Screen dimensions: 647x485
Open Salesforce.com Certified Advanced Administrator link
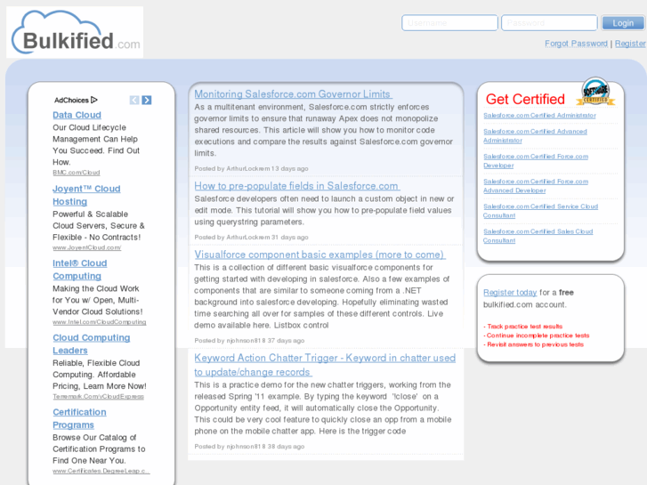pos(535,136)
